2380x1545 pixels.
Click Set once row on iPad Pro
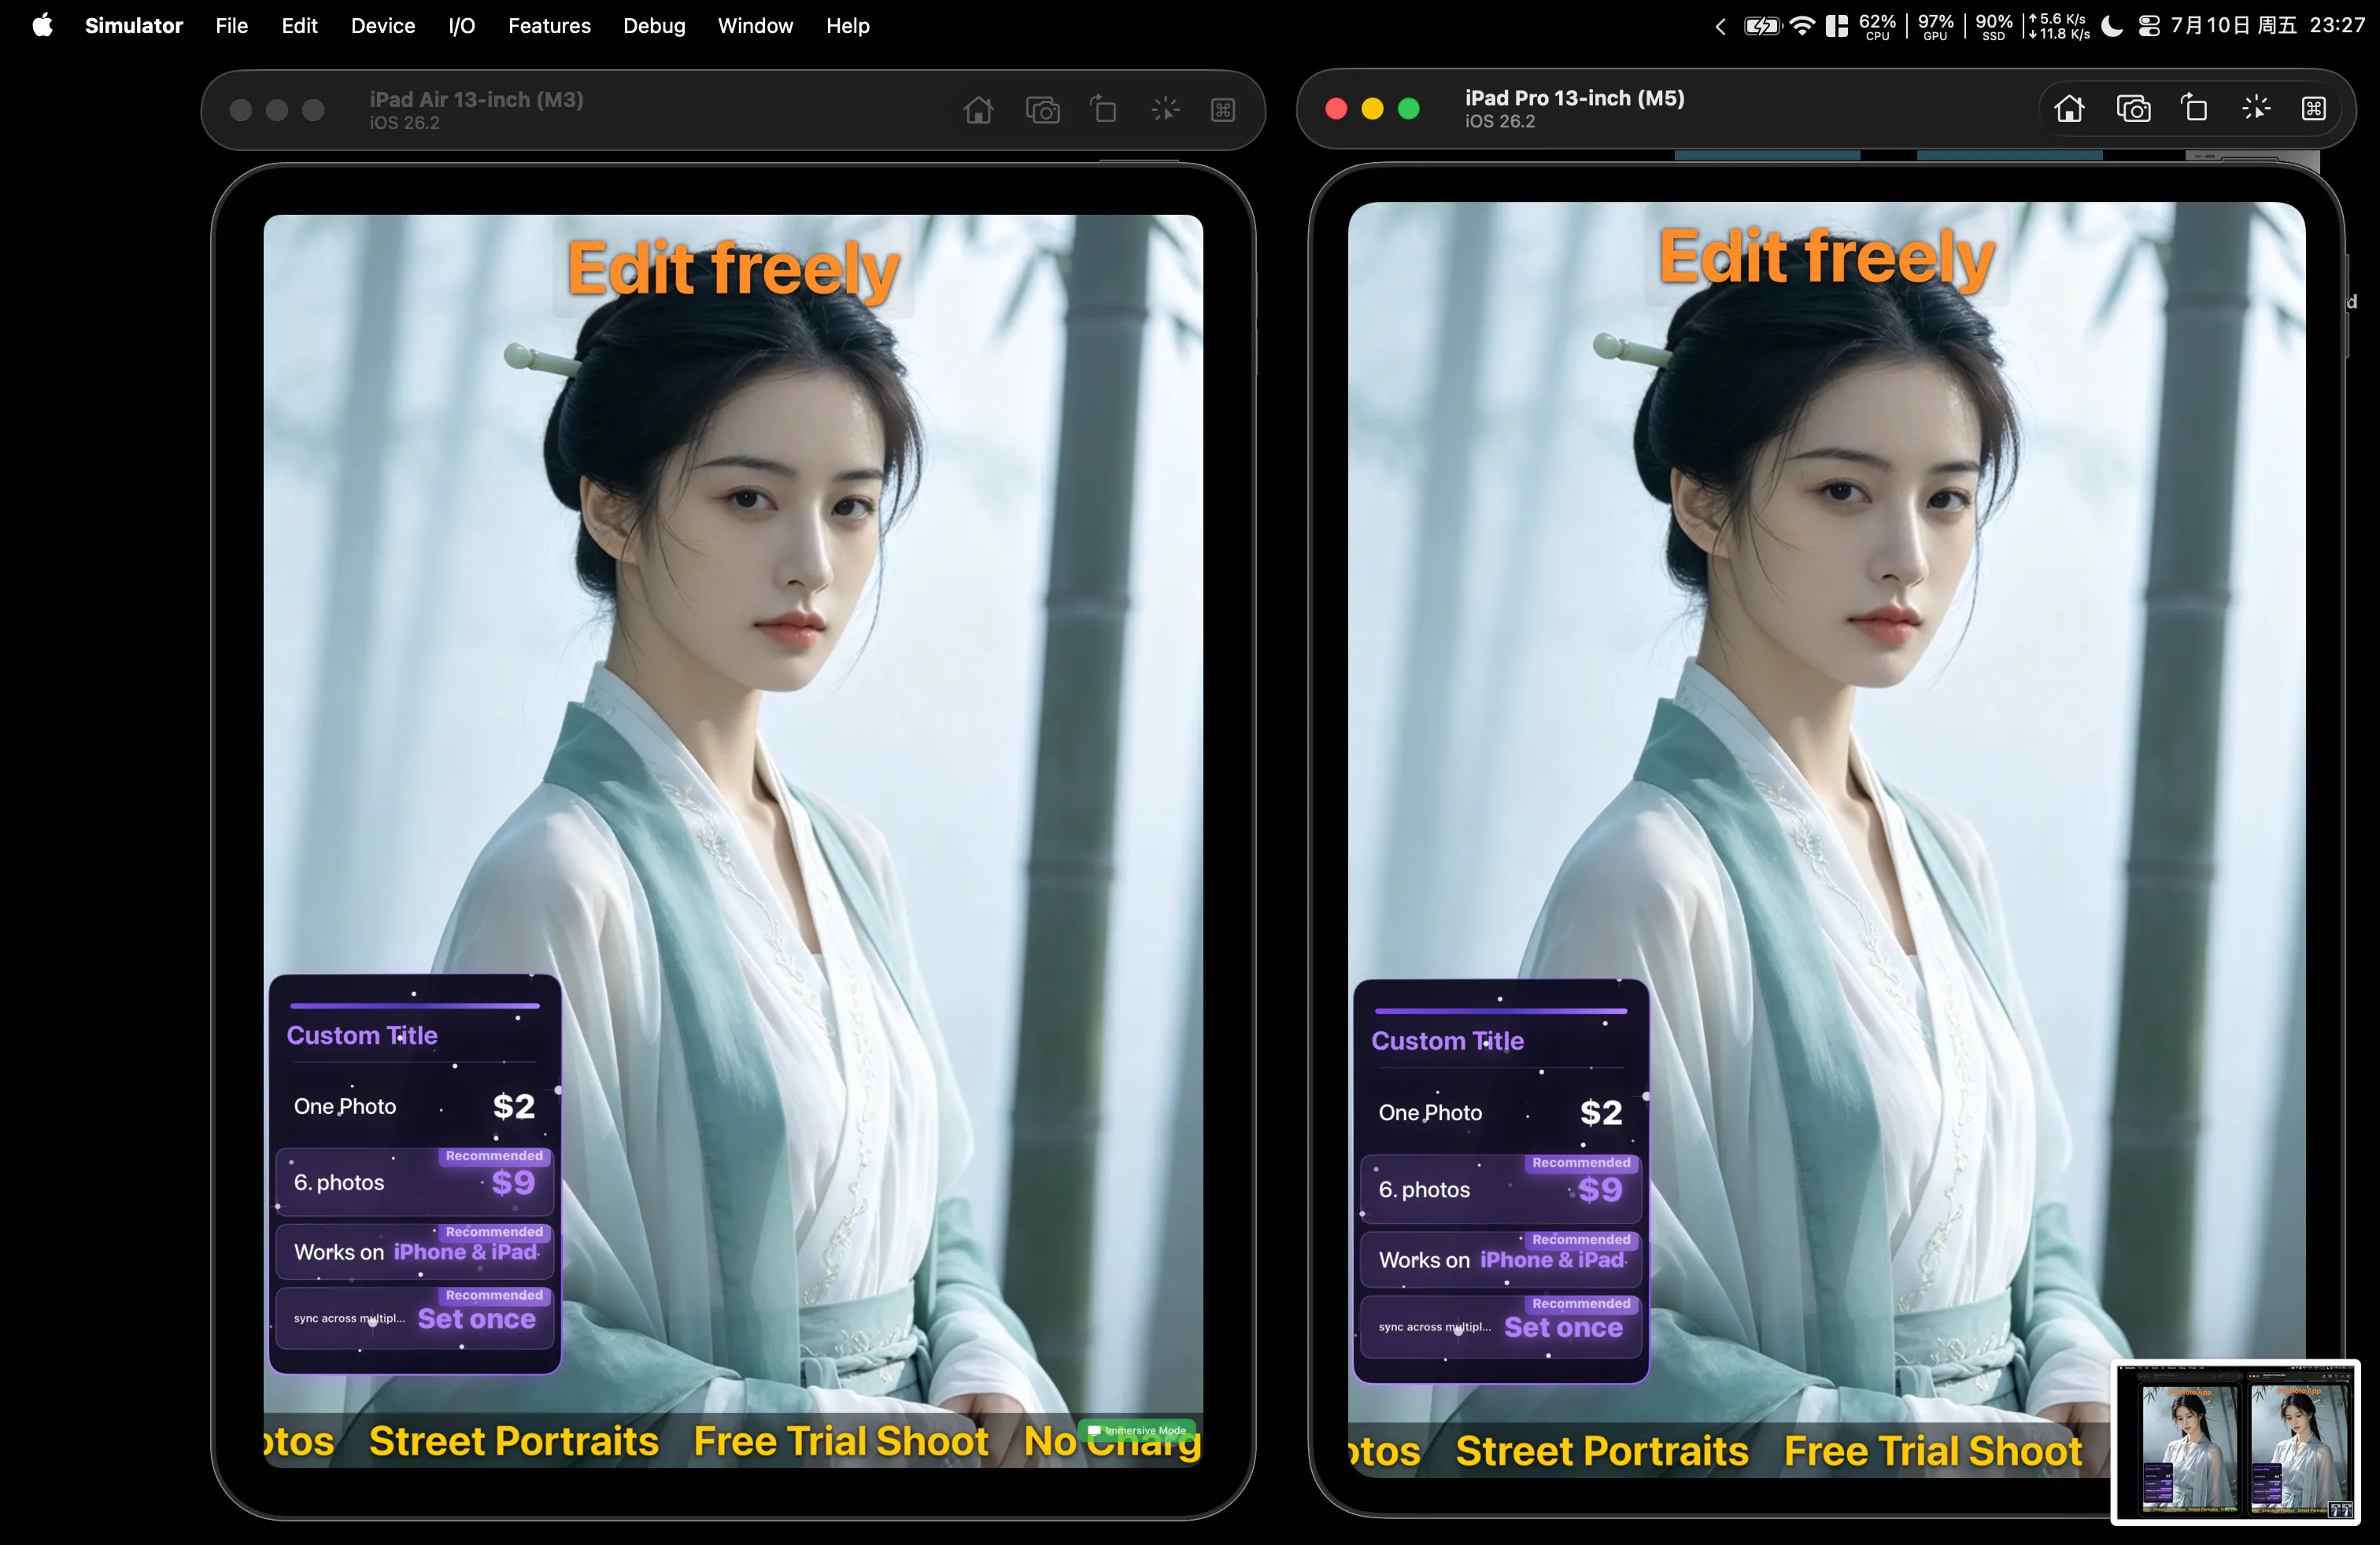pyautogui.click(x=1500, y=1327)
